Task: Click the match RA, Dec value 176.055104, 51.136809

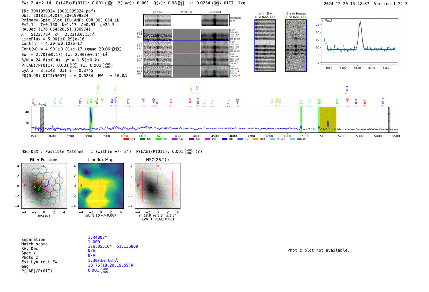Action: pos(113,246)
